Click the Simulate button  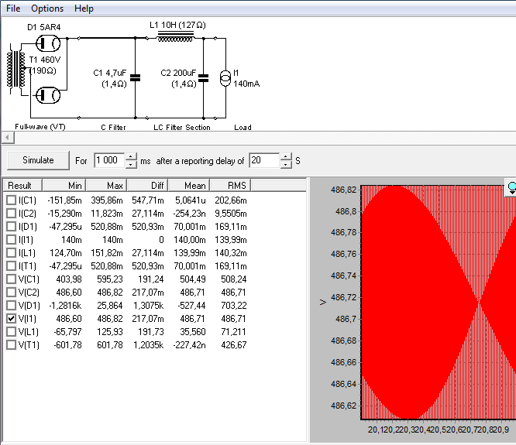coord(38,160)
